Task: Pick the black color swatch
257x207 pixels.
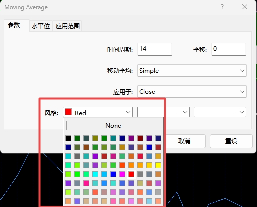Action: coord(68,138)
